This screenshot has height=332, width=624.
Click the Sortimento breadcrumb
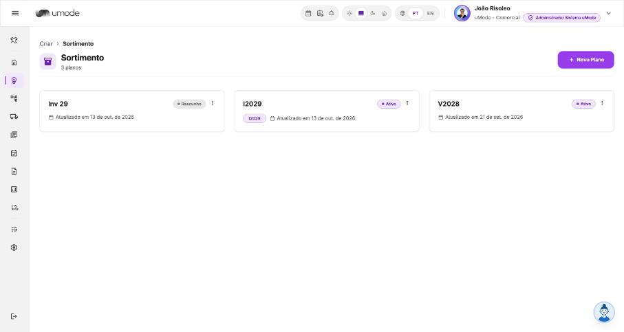tap(78, 44)
